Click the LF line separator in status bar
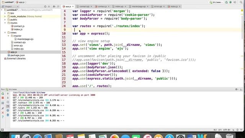 click(220, 130)
